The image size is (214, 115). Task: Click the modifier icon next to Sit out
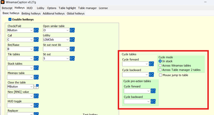tap(72, 58)
